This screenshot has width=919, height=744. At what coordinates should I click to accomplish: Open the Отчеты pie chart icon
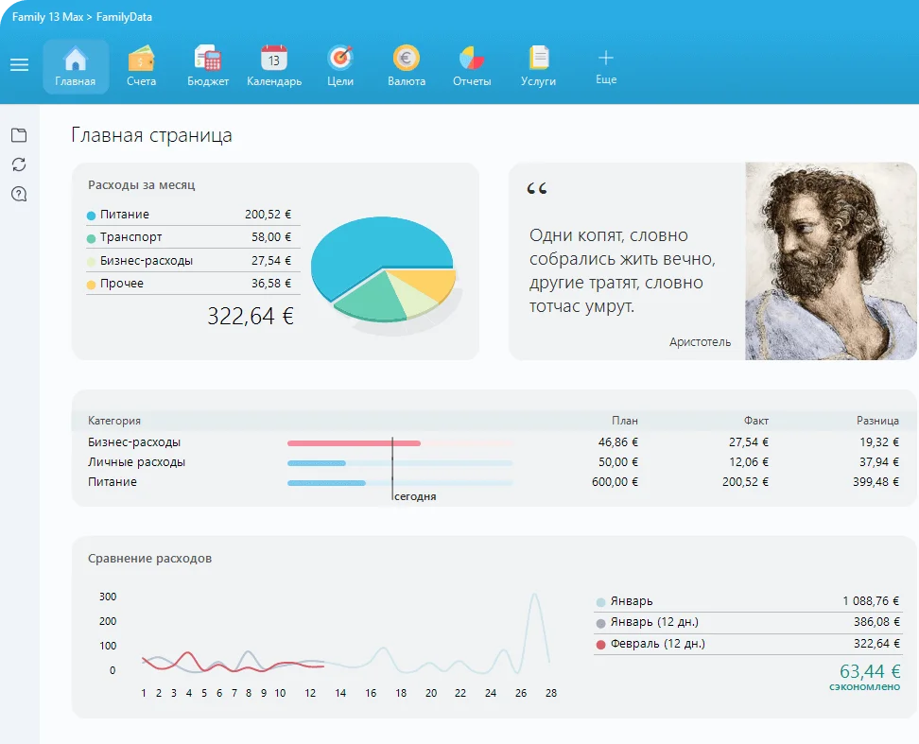click(472, 60)
